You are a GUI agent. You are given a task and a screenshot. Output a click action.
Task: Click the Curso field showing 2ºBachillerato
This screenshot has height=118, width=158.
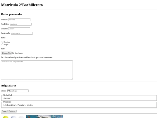18,91
